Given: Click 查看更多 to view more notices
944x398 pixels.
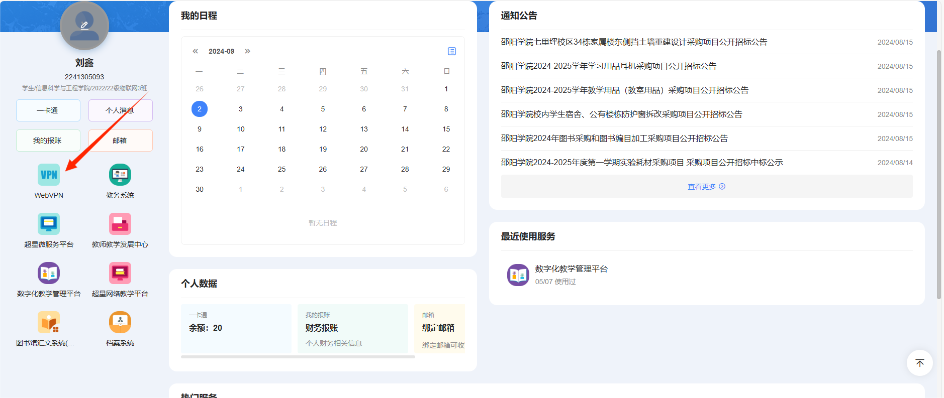Looking at the screenshot, I should 706,187.
